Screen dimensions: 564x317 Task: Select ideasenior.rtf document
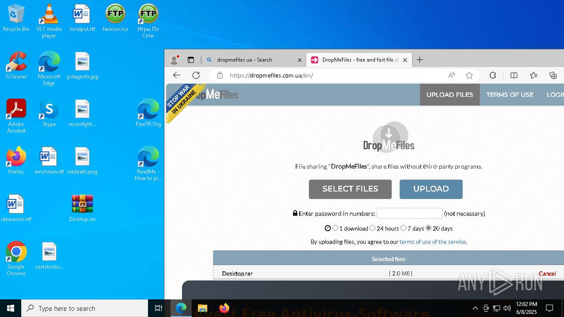(x=16, y=208)
